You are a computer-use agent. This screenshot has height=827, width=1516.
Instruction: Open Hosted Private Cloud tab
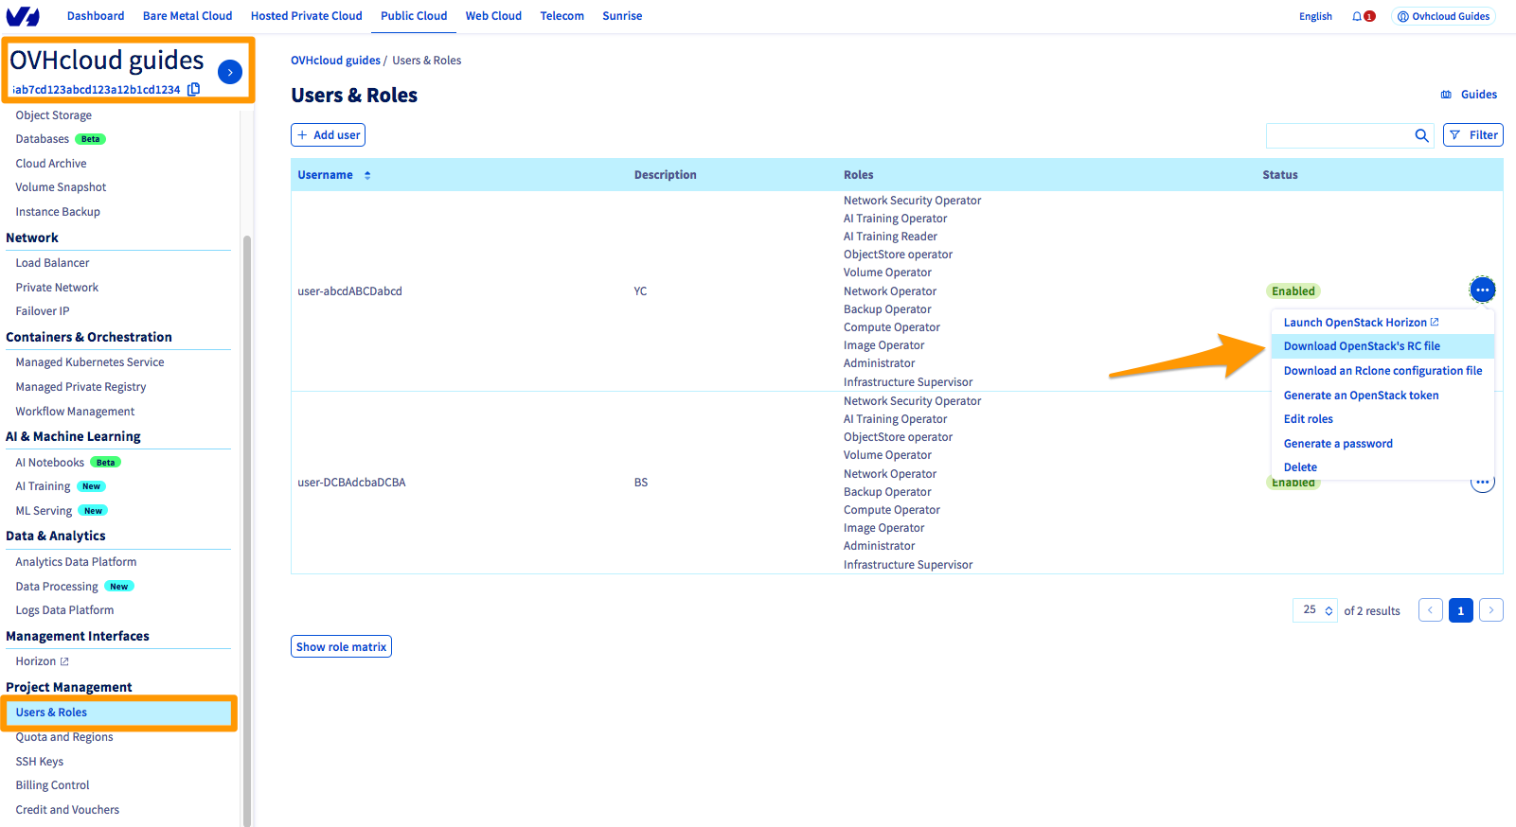point(306,16)
